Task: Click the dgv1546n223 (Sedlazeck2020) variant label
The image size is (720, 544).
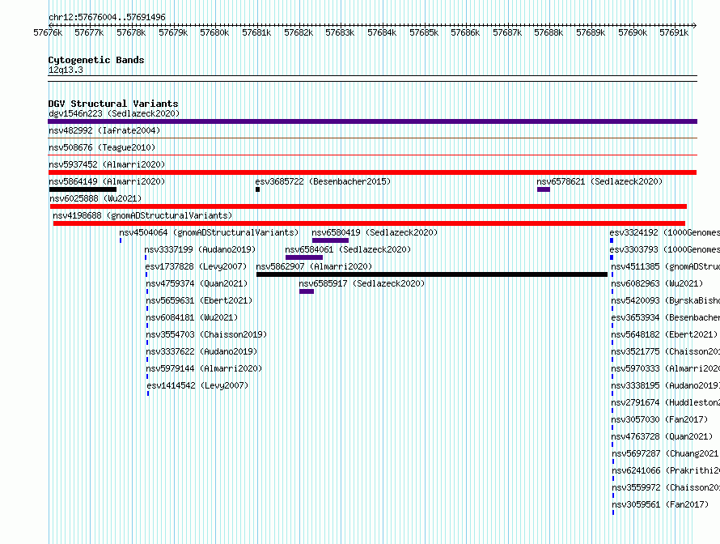Action: click(114, 113)
